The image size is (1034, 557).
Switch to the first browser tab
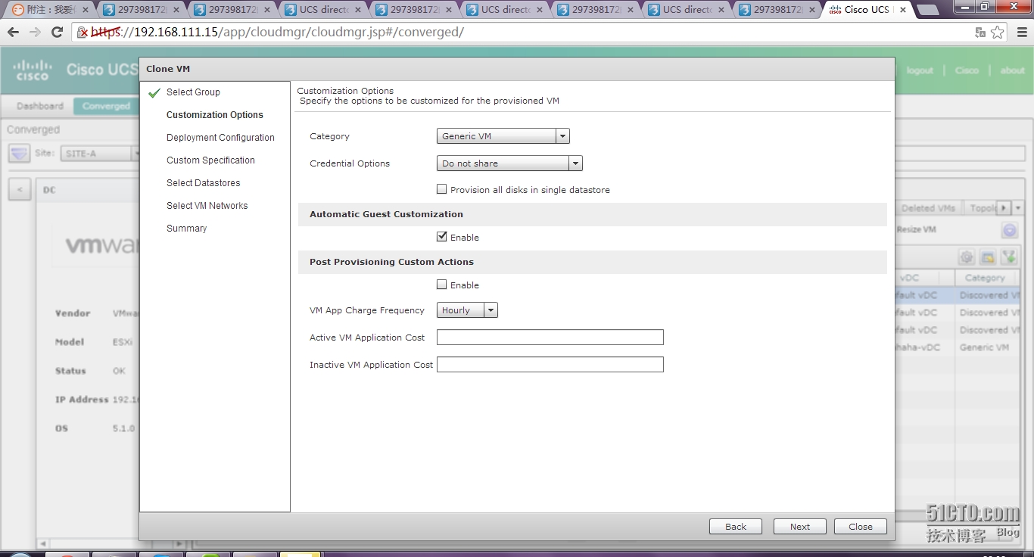click(x=49, y=10)
